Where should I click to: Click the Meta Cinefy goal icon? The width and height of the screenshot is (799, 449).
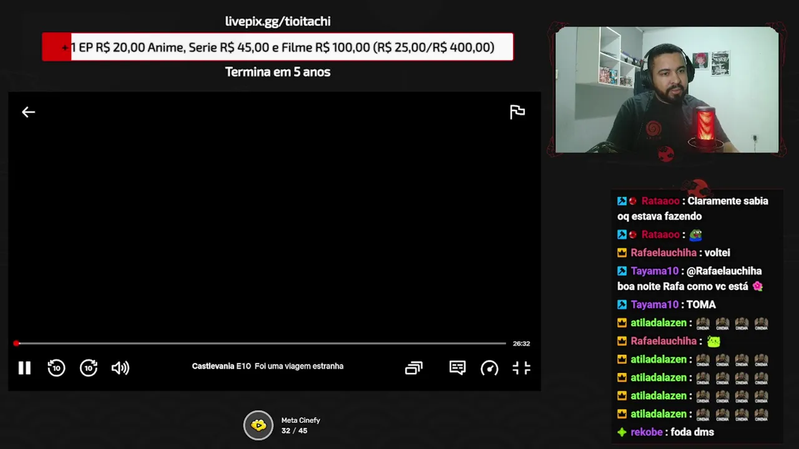click(x=258, y=425)
